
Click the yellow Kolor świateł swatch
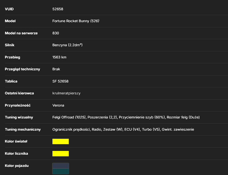(61, 141)
